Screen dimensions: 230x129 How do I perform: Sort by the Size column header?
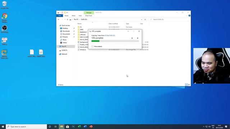coord(142,24)
